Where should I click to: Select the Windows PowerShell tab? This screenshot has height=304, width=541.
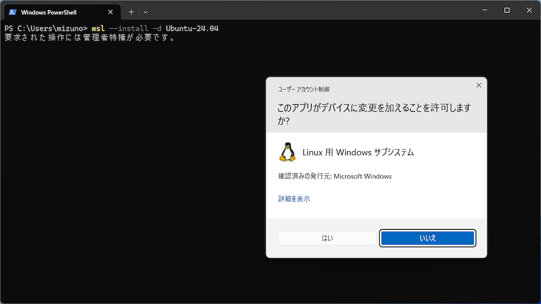[x=62, y=12]
